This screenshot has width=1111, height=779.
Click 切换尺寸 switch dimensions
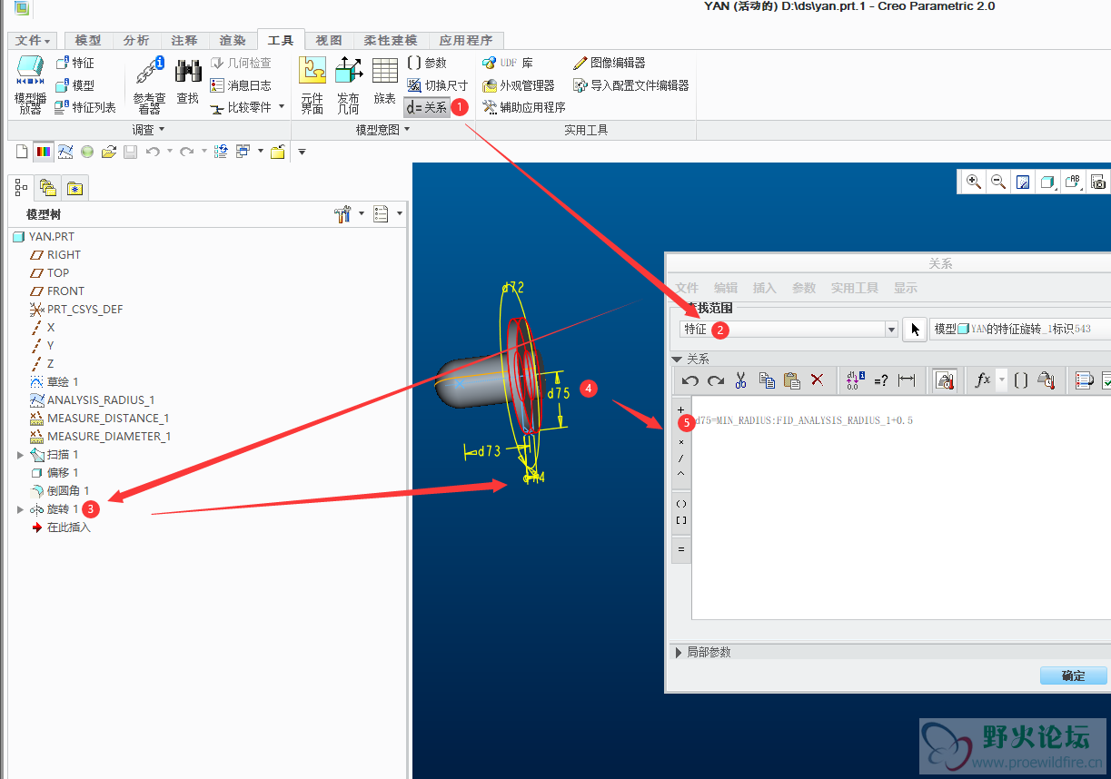[x=438, y=85]
